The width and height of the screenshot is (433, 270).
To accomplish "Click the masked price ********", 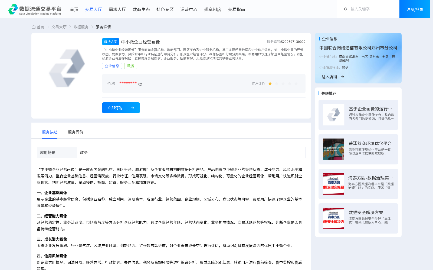I will click(x=128, y=83).
